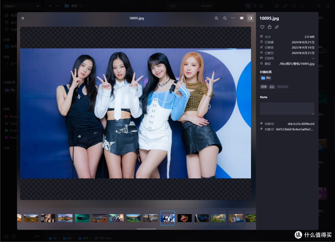Select the lighthouse pier thumbnail
The image size is (335, 242).
coord(151,218)
